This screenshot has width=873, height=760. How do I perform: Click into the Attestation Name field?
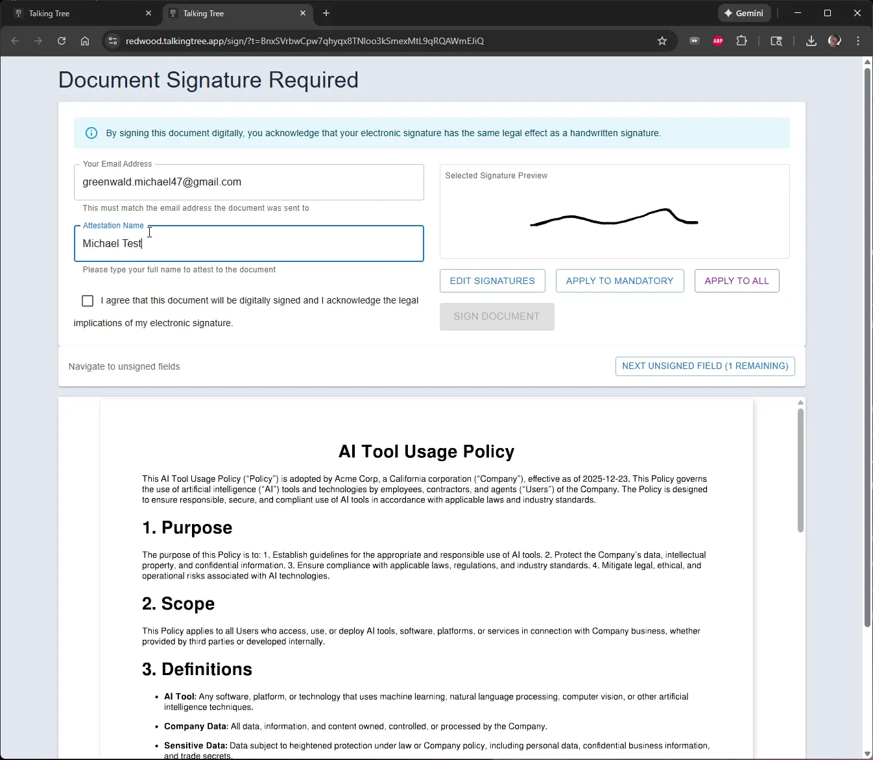point(249,244)
